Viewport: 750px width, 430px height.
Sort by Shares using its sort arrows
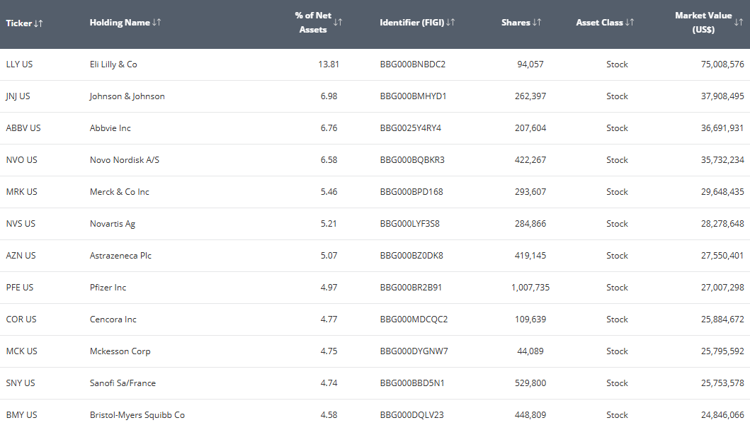tap(537, 23)
